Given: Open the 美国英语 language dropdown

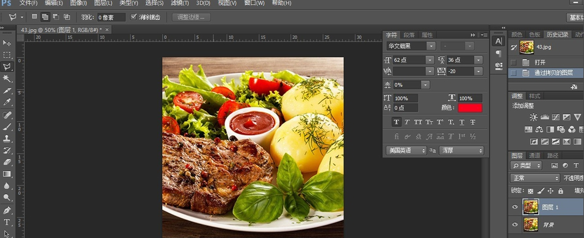Looking at the screenshot, I should pos(406,150).
